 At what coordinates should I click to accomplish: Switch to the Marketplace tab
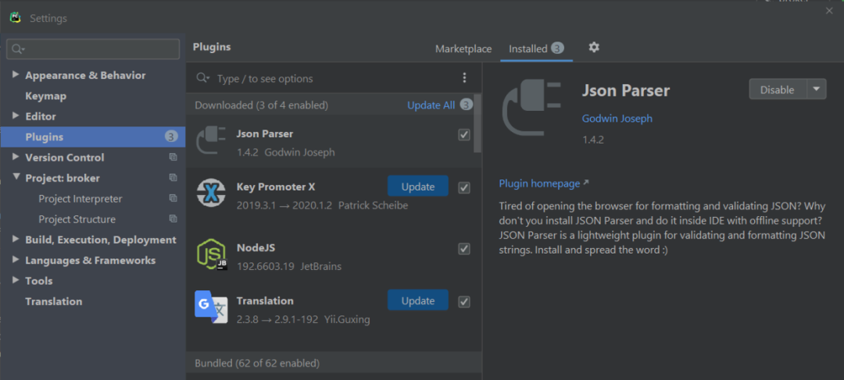(x=463, y=49)
